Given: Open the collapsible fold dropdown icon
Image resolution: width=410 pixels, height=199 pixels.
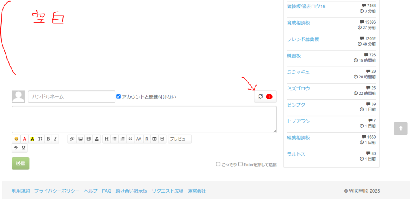Looking at the screenshot, I should [162, 139].
